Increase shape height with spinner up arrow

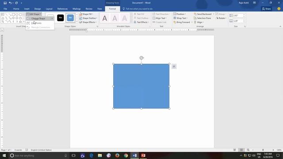pos(244,15)
